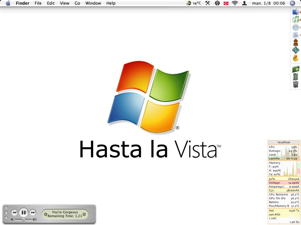Launch Cyberduck yellow duck icon
The image size is (301, 225).
pyautogui.click(x=296, y=58)
